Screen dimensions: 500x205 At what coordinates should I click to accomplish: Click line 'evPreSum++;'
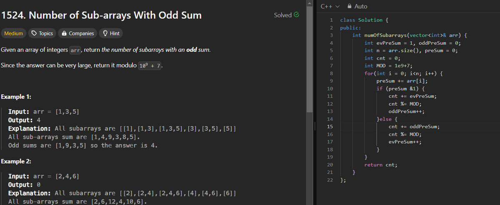point(405,142)
